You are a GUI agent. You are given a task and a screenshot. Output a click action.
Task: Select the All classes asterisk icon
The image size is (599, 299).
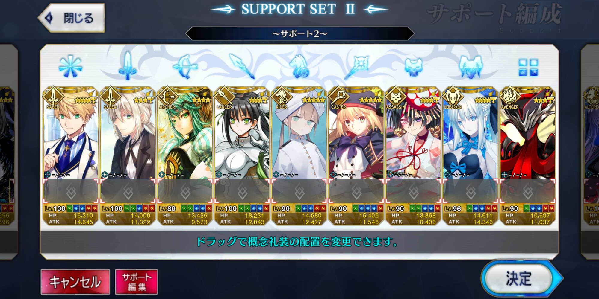pyautogui.click(x=70, y=66)
